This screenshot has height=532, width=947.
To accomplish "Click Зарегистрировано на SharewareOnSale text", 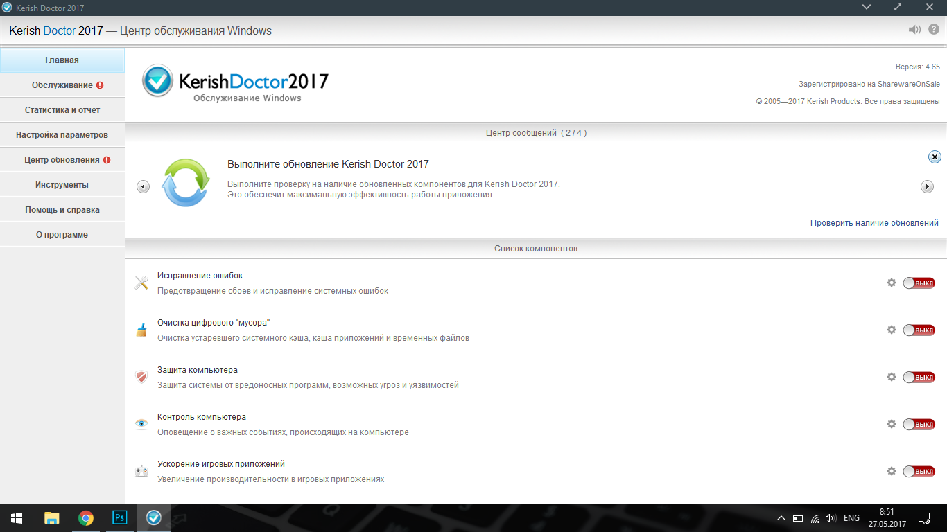I will click(x=869, y=84).
